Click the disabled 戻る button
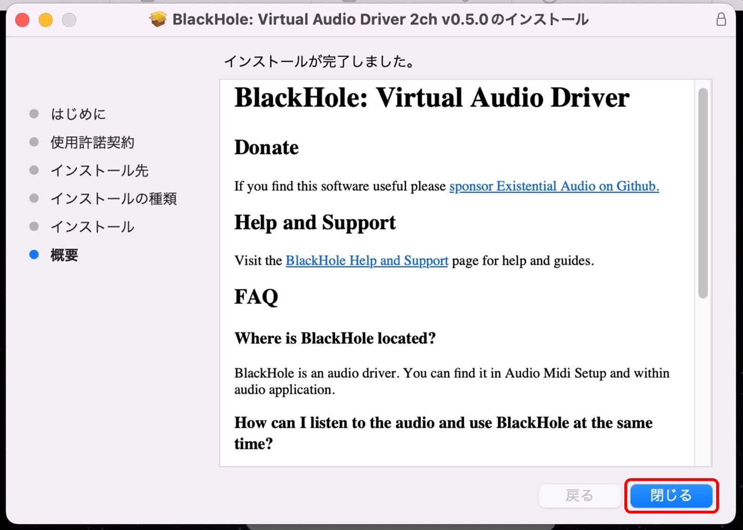The height and width of the screenshot is (530, 743). [580, 496]
